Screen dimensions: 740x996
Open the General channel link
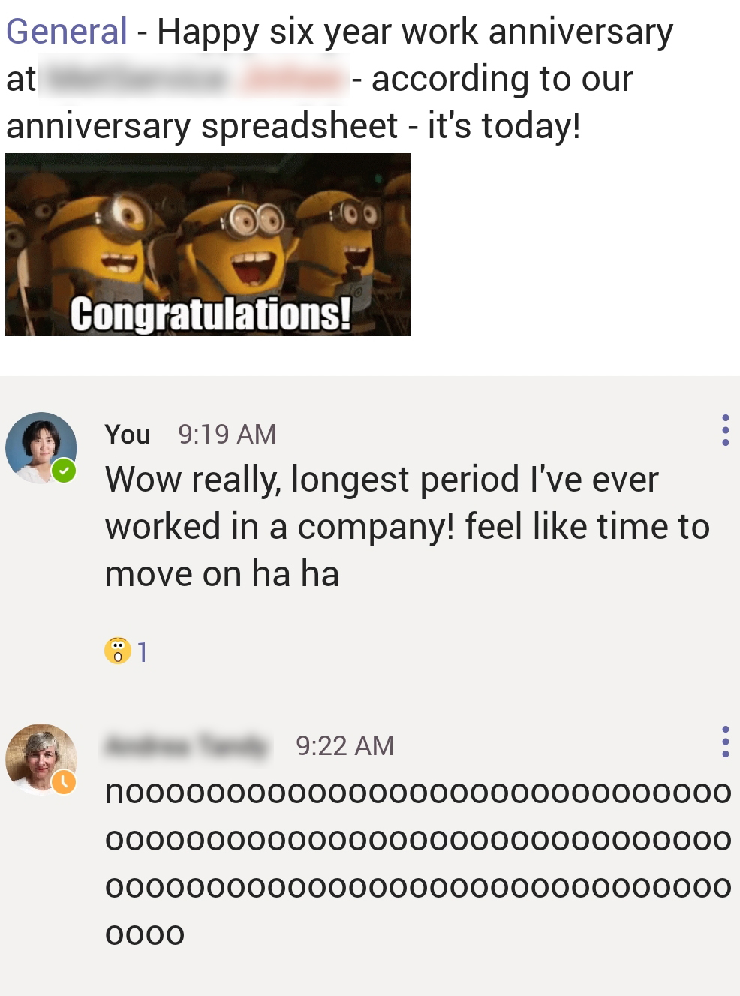(66, 32)
